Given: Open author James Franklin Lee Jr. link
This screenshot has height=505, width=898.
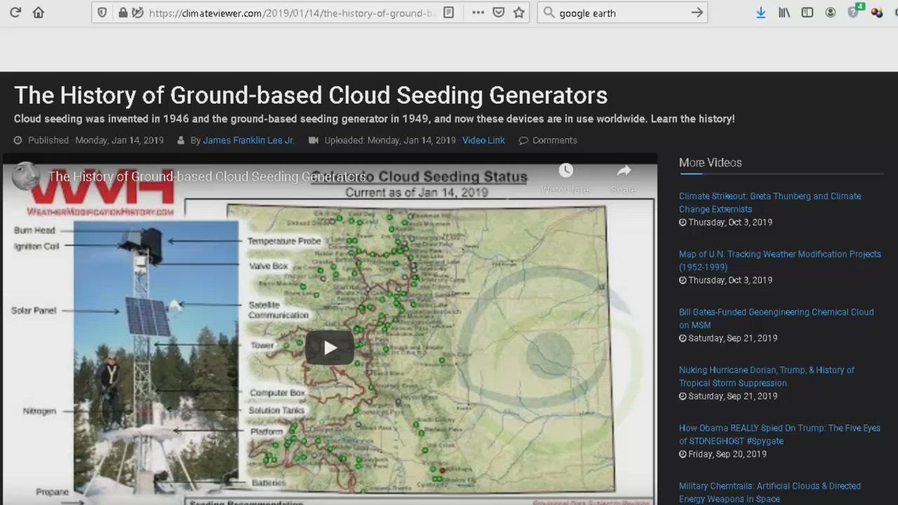Looking at the screenshot, I should click(x=248, y=140).
